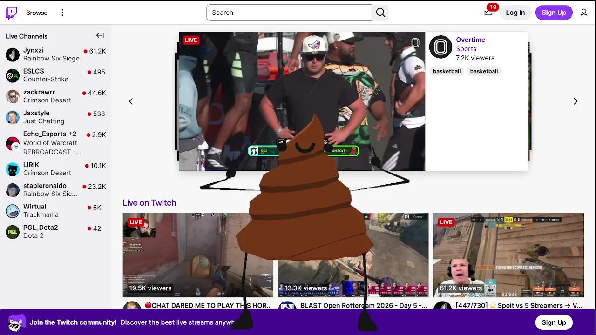Image resolution: width=596 pixels, height=335 pixels.
Task: Open Jaxstyle channel avatar
Action: pos(13,117)
